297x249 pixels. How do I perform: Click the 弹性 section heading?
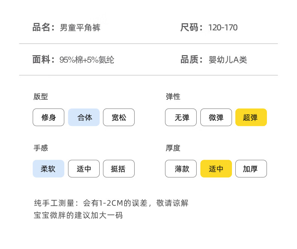pos(173,96)
